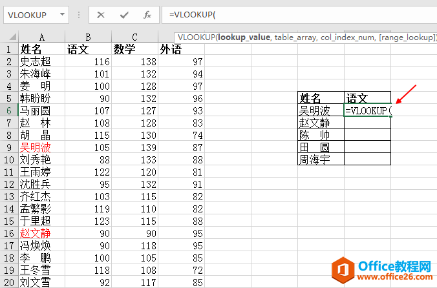Select column B header
Screen dimensions: 437x288
pos(88,37)
